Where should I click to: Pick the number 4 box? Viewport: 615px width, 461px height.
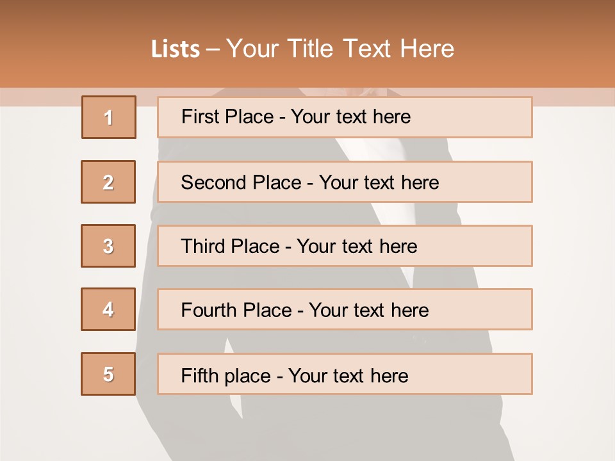tap(108, 309)
